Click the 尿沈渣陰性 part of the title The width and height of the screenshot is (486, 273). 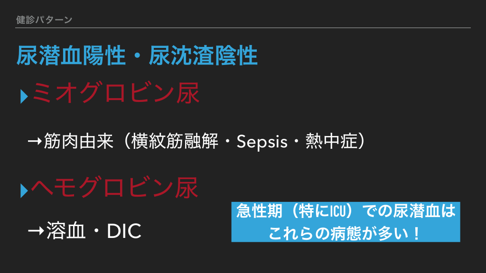(203, 56)
